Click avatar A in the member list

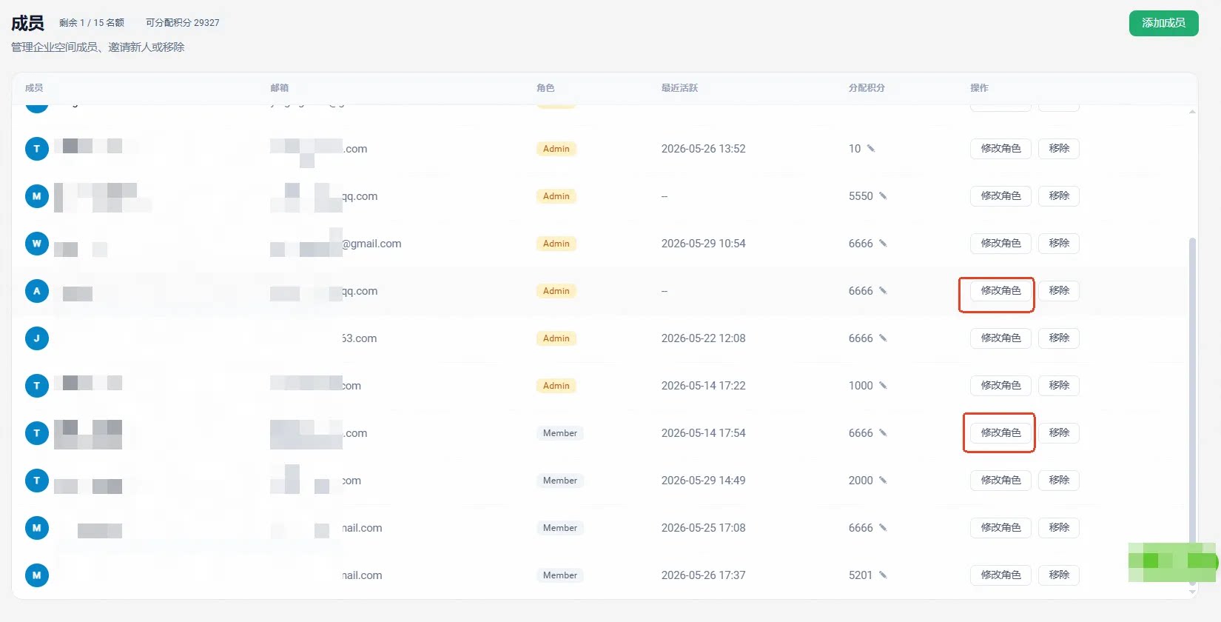pos(37,291)
